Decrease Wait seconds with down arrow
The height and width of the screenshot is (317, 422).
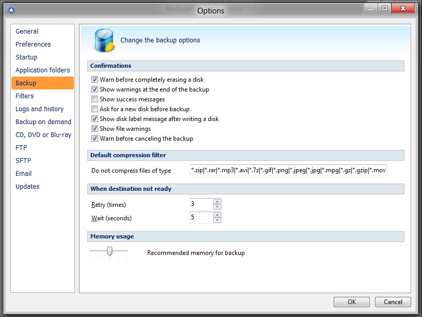coord(217,221)
